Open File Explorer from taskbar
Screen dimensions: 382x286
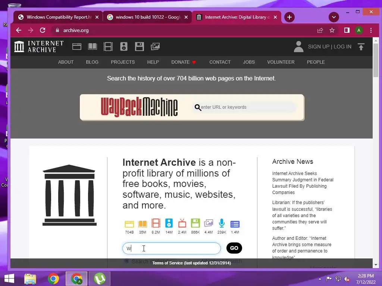coord(30,279)
